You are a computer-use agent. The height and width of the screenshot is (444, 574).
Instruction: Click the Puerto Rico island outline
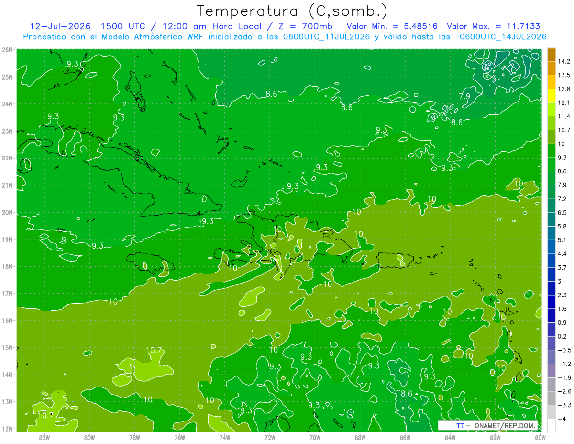[x=395, y=260]
